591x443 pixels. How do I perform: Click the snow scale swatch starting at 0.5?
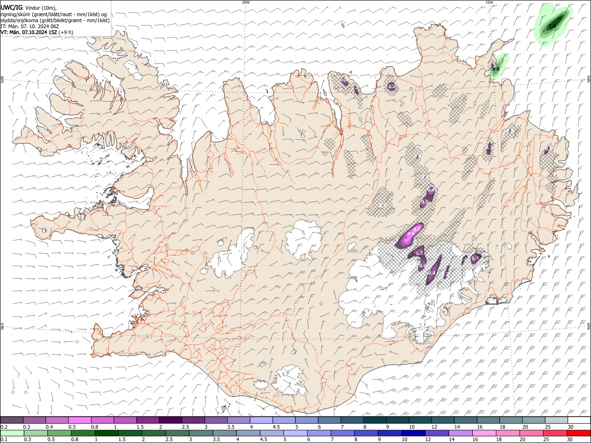click(x=79, y=420)
